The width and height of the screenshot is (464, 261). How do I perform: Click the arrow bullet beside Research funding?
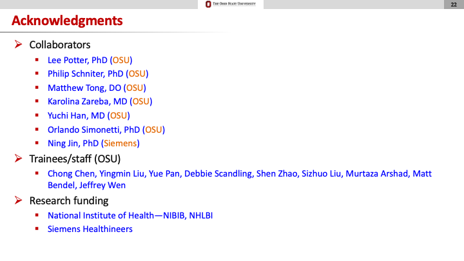tap(19, 201)
